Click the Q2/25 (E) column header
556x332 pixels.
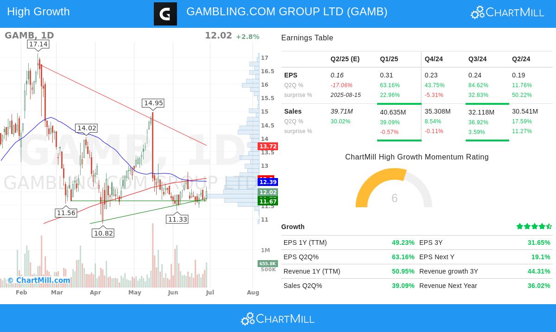click(345, 59)
